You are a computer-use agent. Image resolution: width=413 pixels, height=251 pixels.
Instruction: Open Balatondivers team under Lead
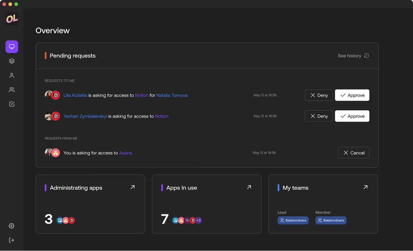pos(293,220)
